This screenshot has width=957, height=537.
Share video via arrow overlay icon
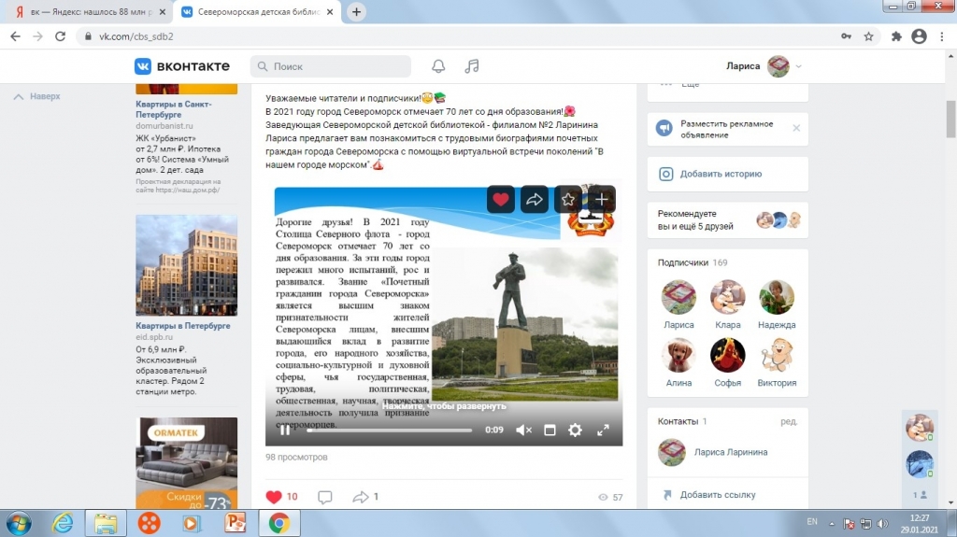click(x=535, y=199)
